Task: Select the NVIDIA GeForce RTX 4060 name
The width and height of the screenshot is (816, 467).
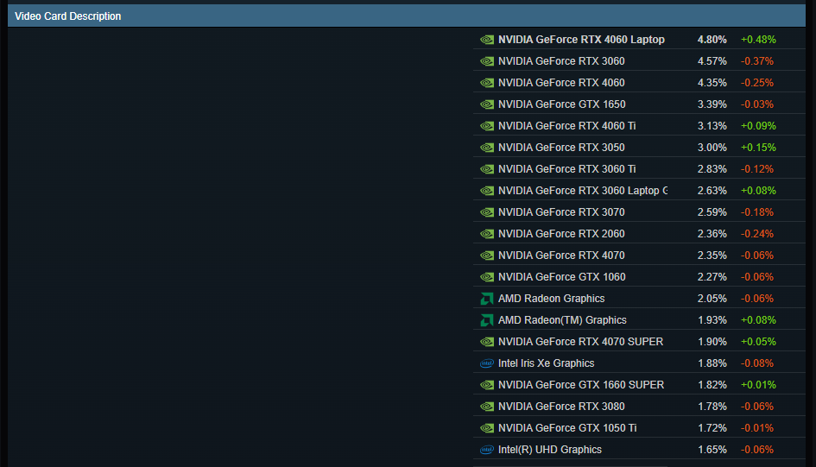Action: tap(561, 83)
